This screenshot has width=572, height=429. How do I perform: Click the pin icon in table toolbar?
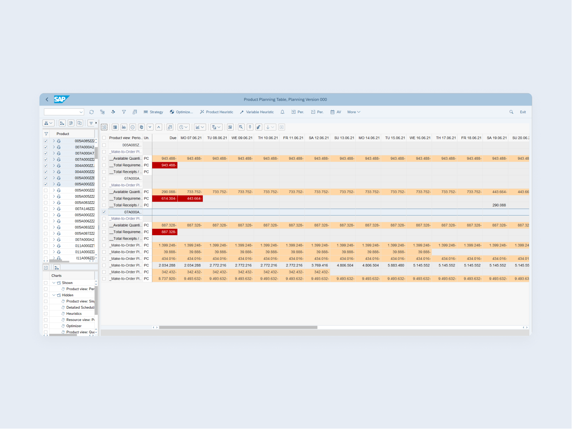click(x=250, y=127)
